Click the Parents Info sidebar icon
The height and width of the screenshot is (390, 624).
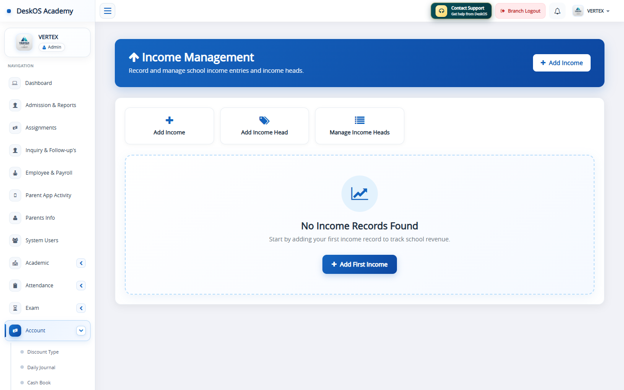coord(15,218)
